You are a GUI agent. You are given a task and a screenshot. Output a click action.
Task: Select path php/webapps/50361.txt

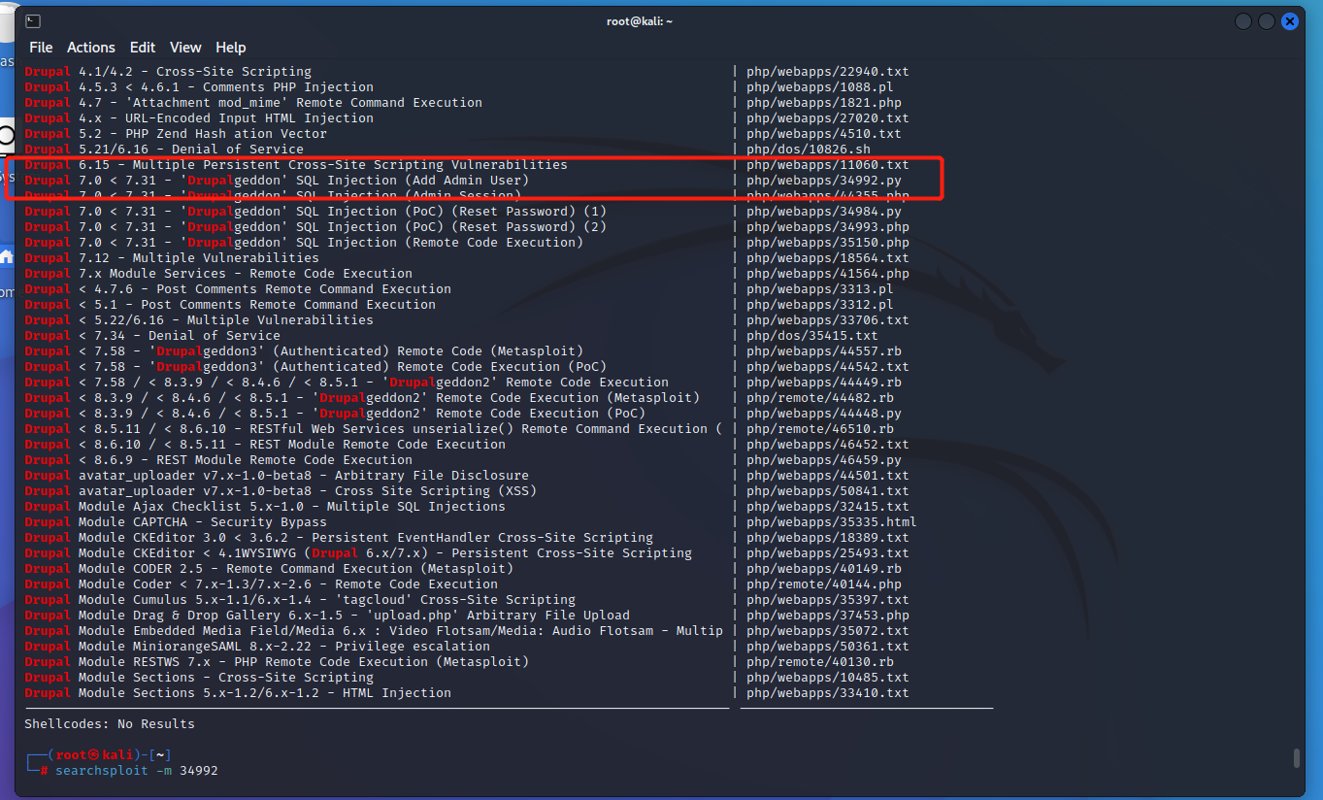(x=828, y=647)
